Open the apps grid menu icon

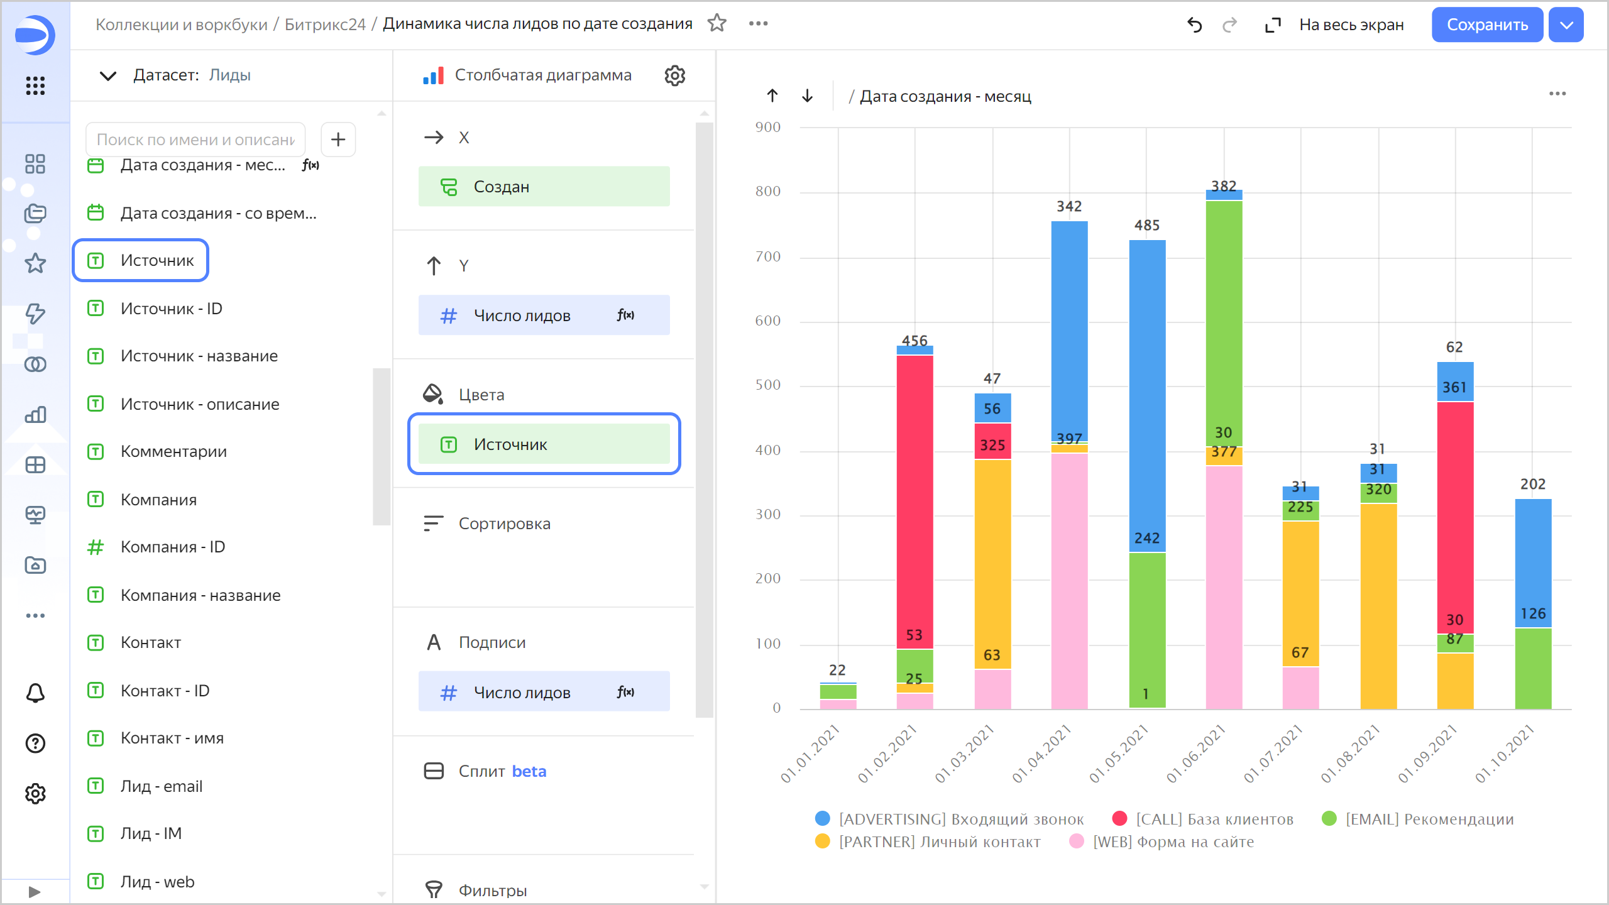35,85
